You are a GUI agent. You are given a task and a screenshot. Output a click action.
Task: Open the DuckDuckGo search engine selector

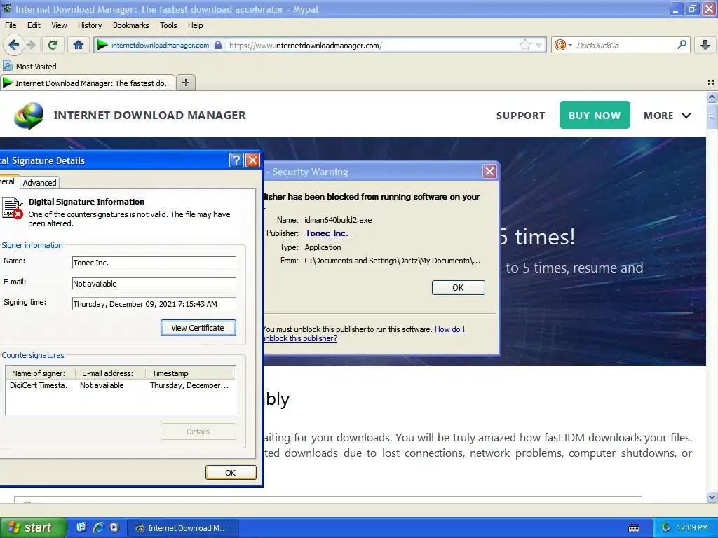(x=563, y=45)
